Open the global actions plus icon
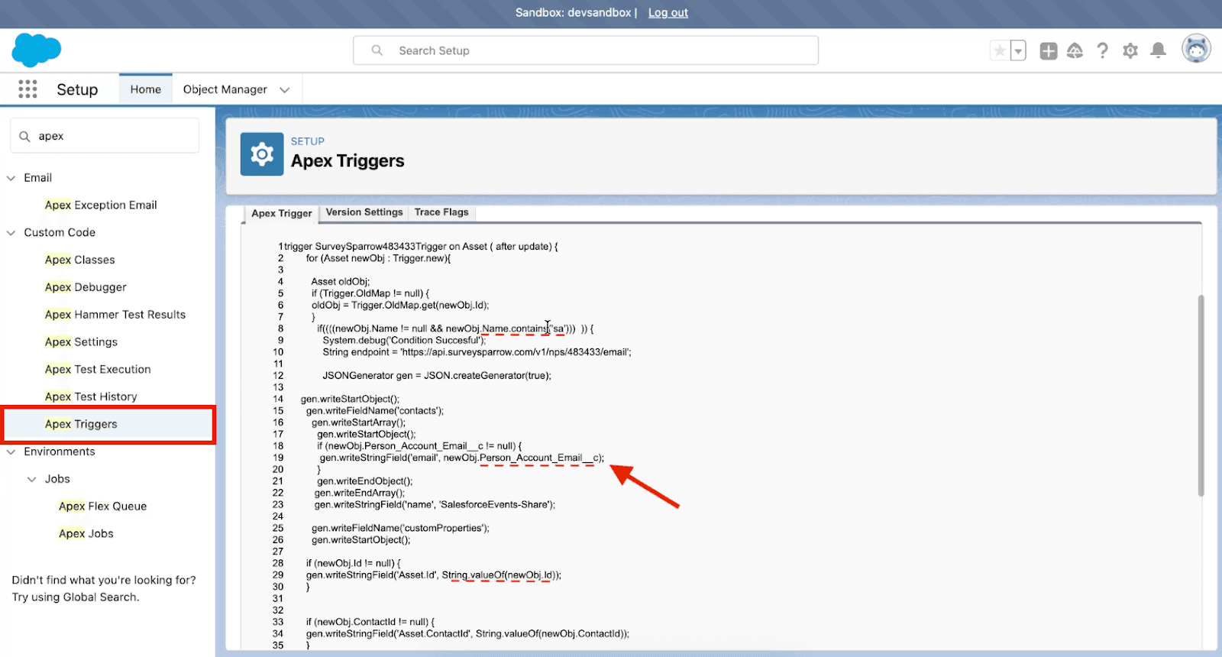The width and height of the screenshot is (1222, 657). (1049, 51)
